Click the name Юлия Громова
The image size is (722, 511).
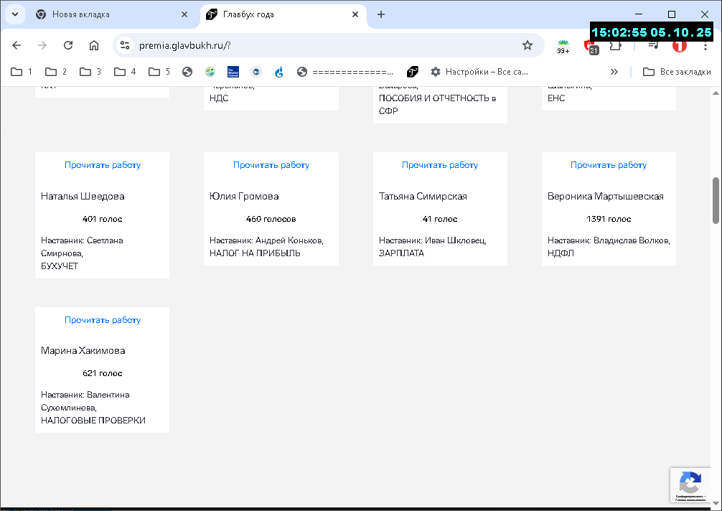click(x=244, y=196)
